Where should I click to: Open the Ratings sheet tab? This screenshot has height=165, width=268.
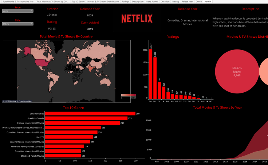point(125,1)
